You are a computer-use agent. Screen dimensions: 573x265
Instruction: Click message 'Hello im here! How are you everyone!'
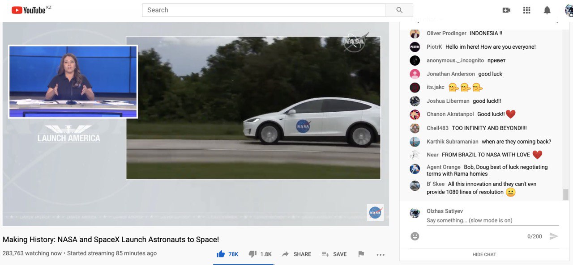[x=491, y=47]
